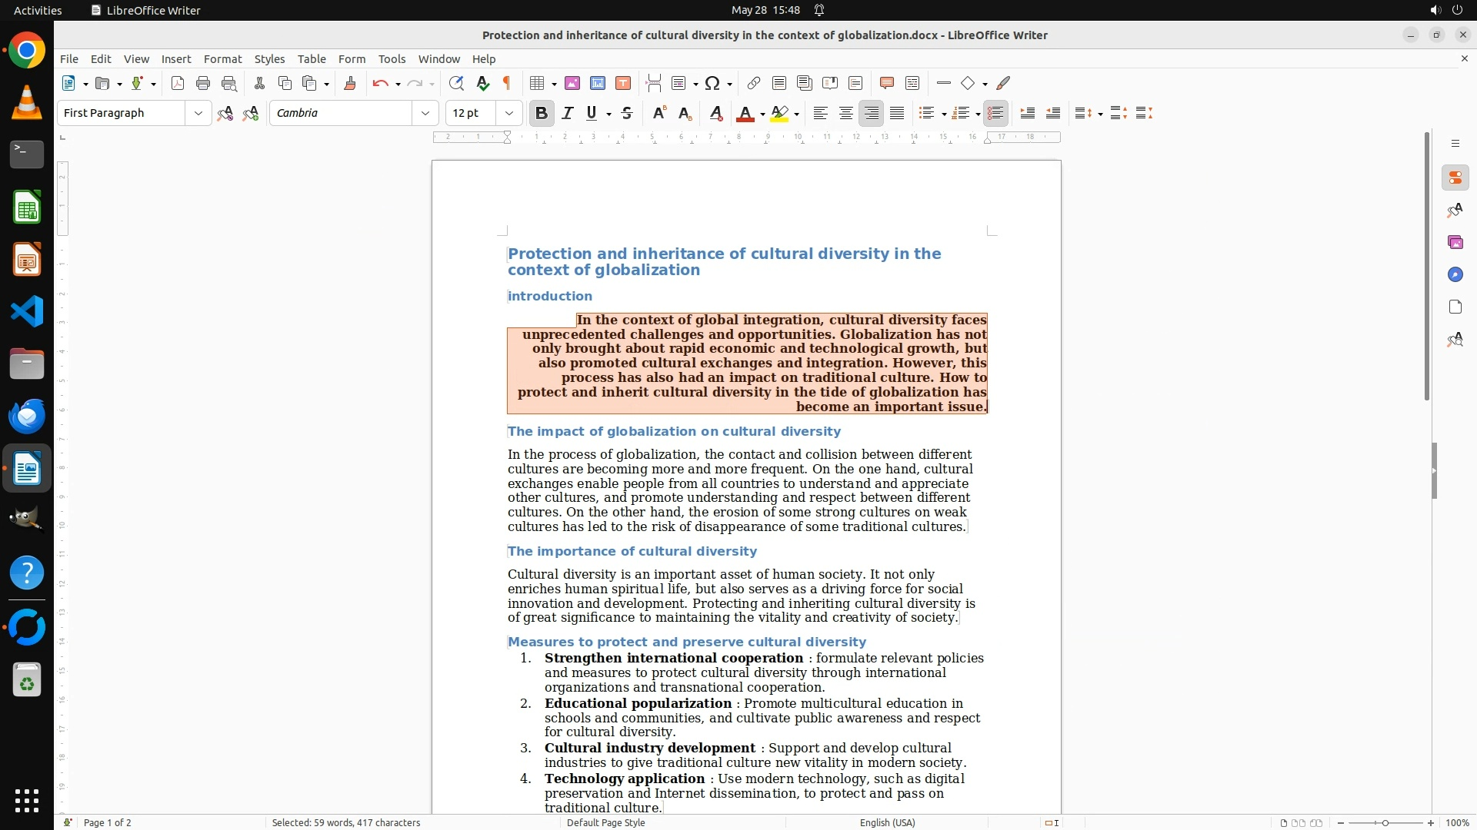Screen dimensions: 1477x830
Task: Expand paragraph style dropdown
Action: click(x=198, y=114)
